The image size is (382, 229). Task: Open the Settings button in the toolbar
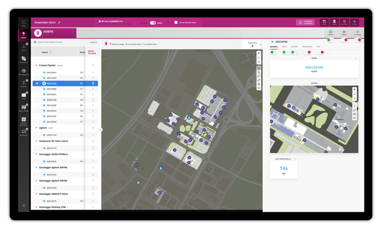(x=357, y=33)
